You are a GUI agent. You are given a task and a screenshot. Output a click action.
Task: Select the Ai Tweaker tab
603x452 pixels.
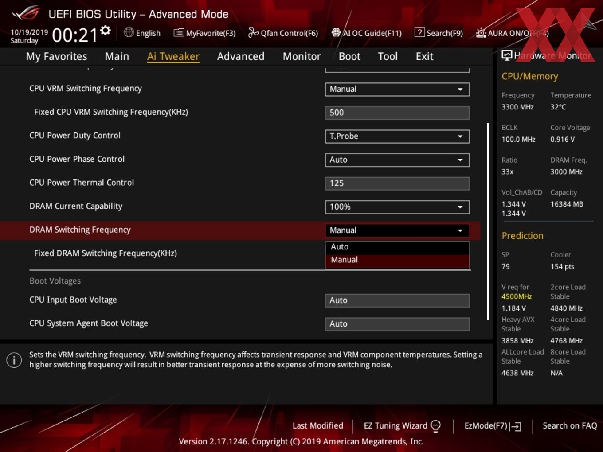[x=173, y=56]
